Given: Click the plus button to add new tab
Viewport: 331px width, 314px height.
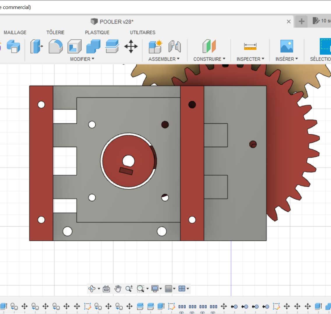Looking at the screenshot, I should pos(302,21).
